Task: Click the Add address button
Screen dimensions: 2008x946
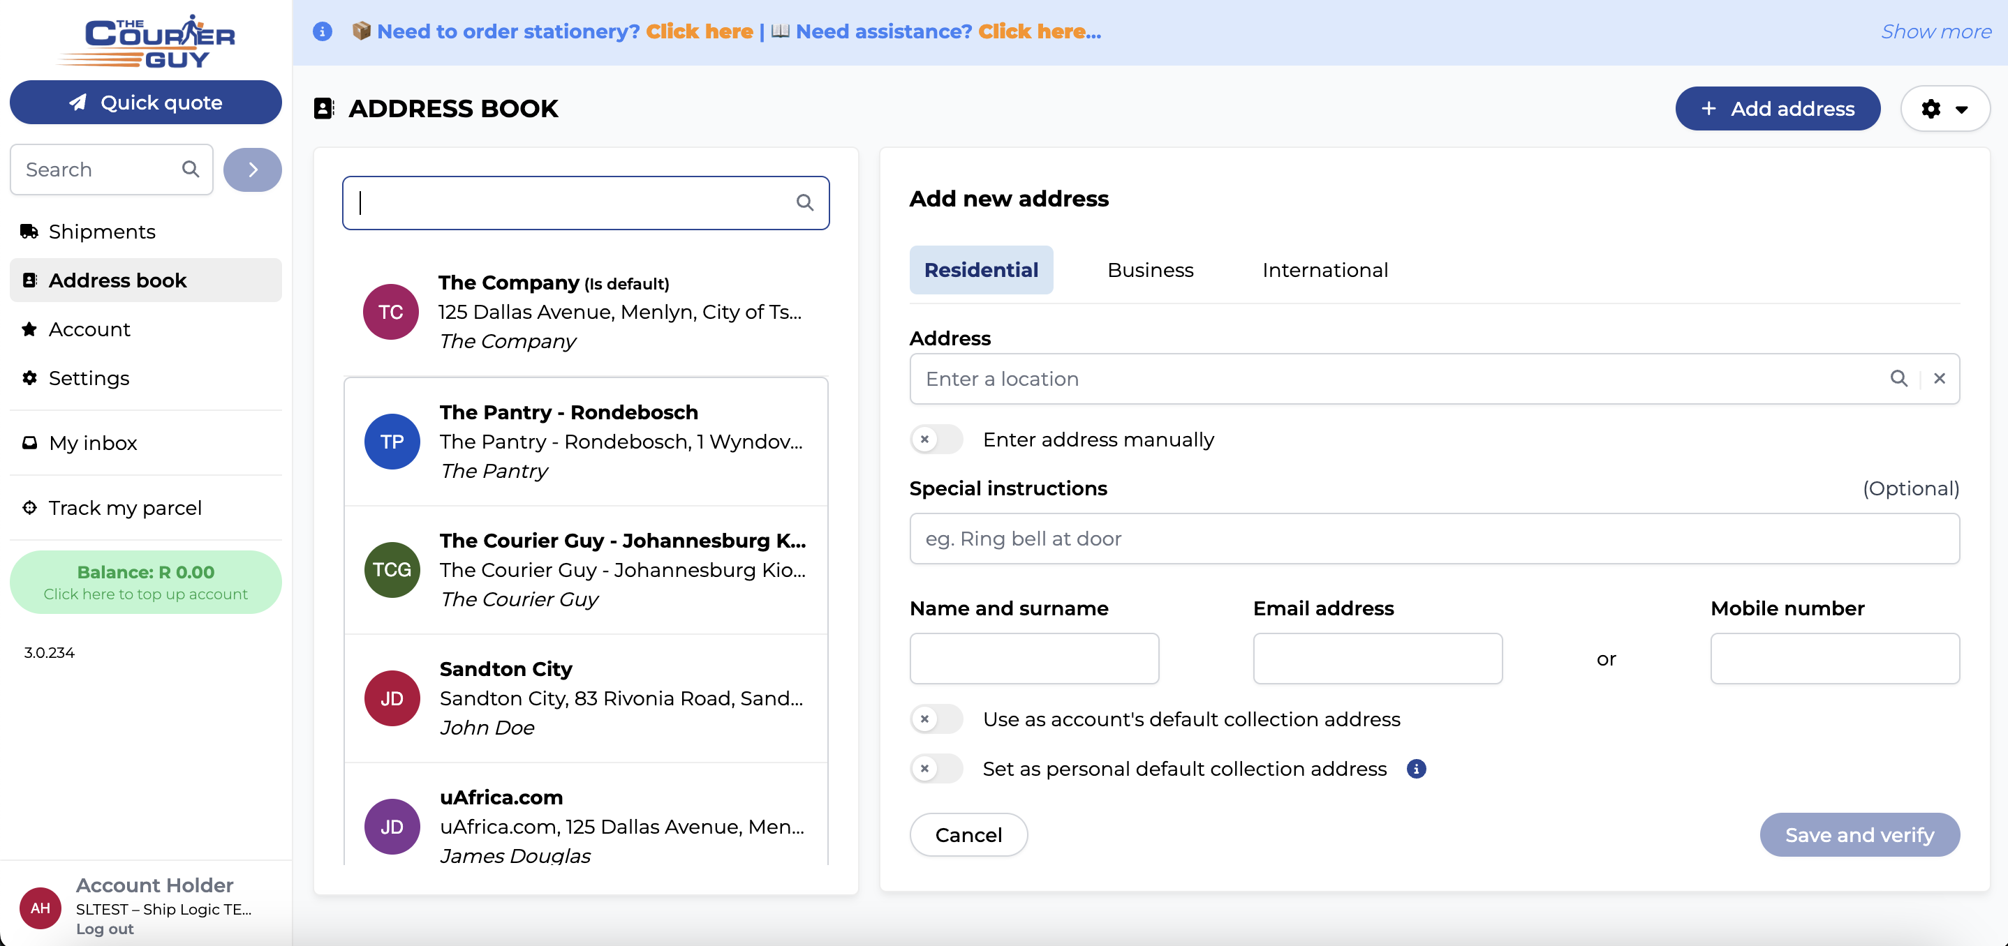Action: [x=1778, y=108]
